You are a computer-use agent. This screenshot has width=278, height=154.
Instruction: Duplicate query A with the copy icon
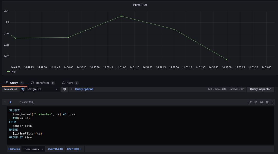(256, 102)
